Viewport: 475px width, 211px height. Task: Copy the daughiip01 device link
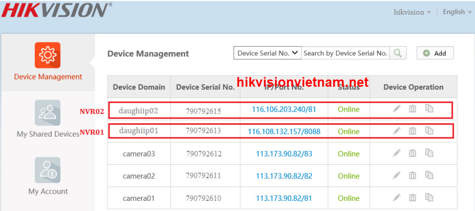pyautogui.click(x=429, y=131)
